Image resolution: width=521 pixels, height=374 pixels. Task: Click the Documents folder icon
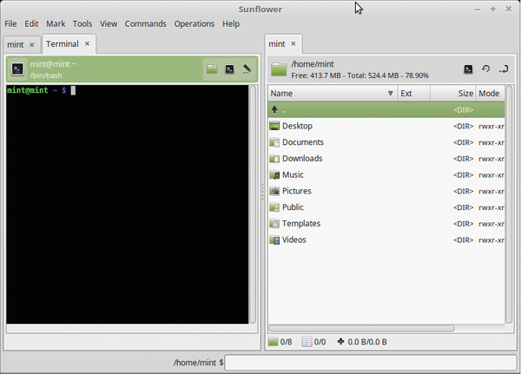coord(274,142)
